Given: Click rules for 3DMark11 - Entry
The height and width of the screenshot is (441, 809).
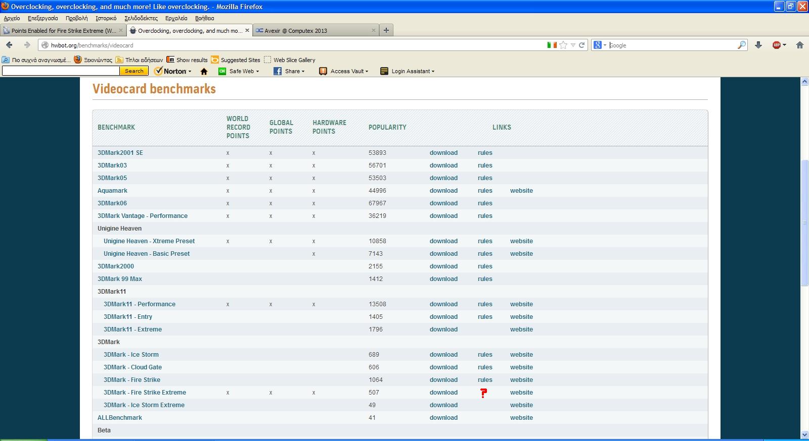Looking at the screenshot, I should [485, 317].
